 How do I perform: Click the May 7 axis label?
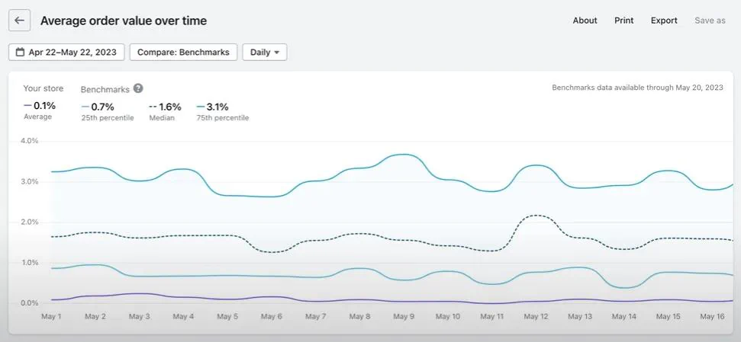(x=315, y=317)
